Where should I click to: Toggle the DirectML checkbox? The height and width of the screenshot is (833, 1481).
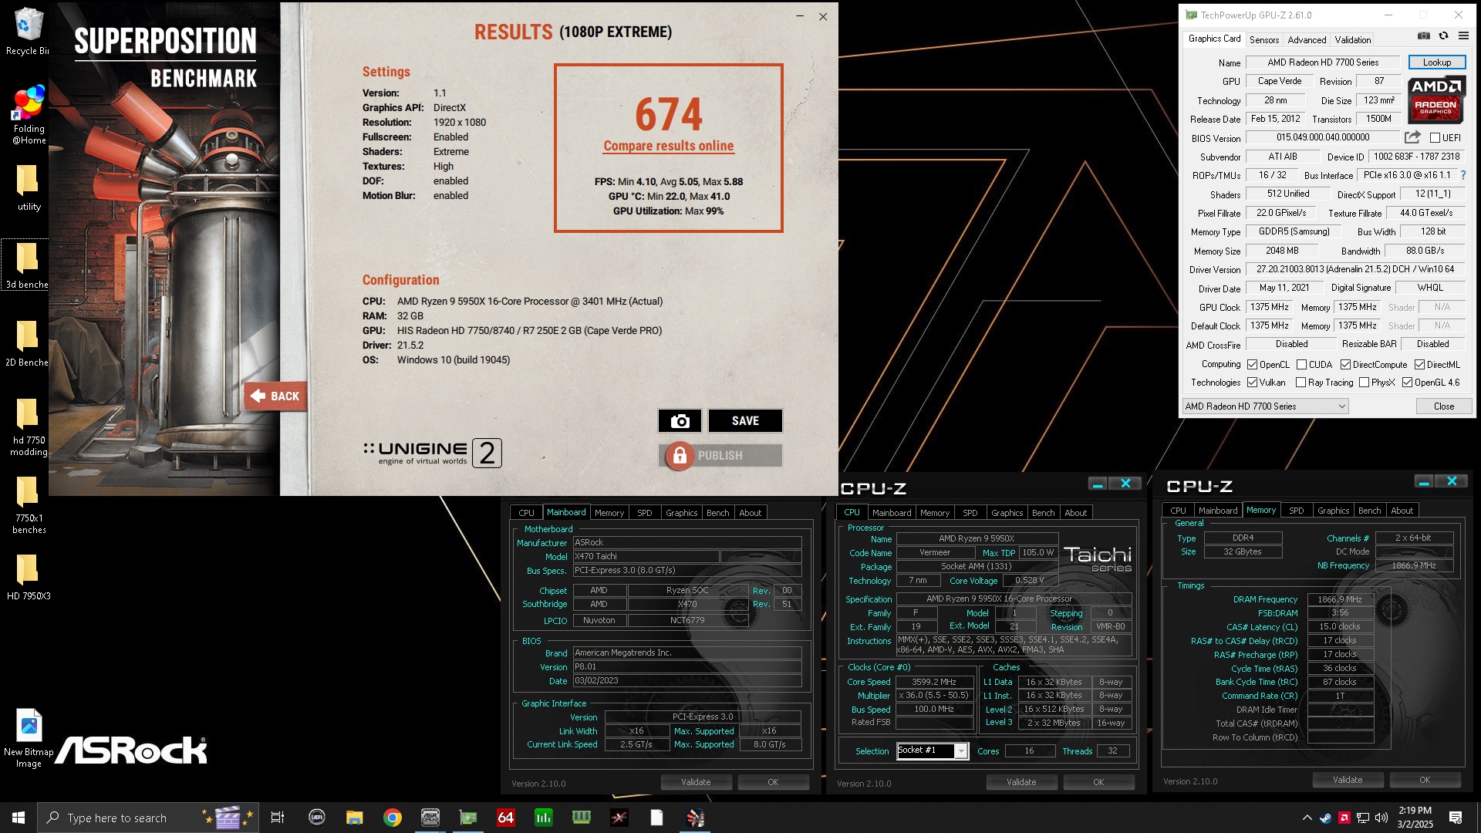point(1420,365)
